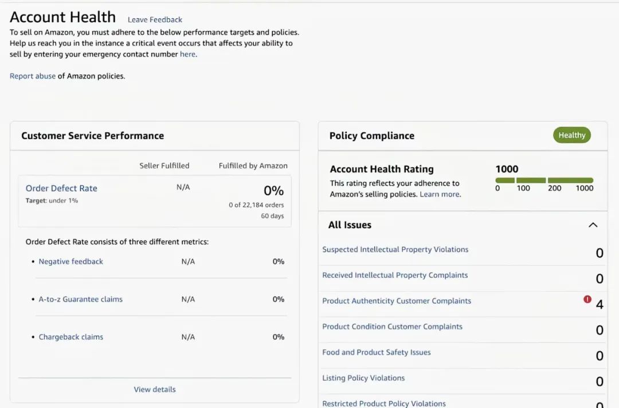Click the 1000 rating score value
Image resolution: width=619 pixels, height=408 pixels.
coord(507,169)
